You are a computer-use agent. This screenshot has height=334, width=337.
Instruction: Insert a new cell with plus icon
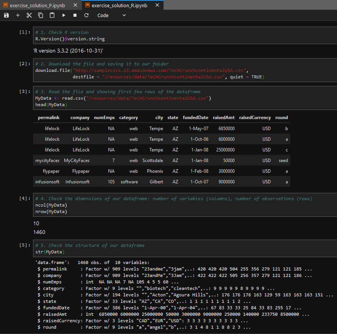click(18, 15)
